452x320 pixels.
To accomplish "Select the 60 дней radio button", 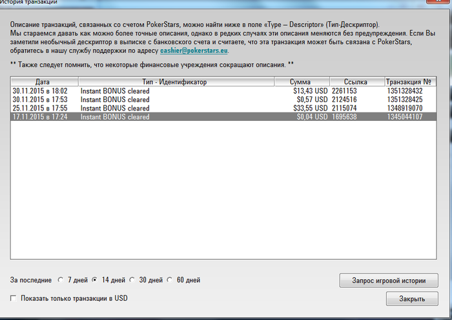I will point(170,280).
